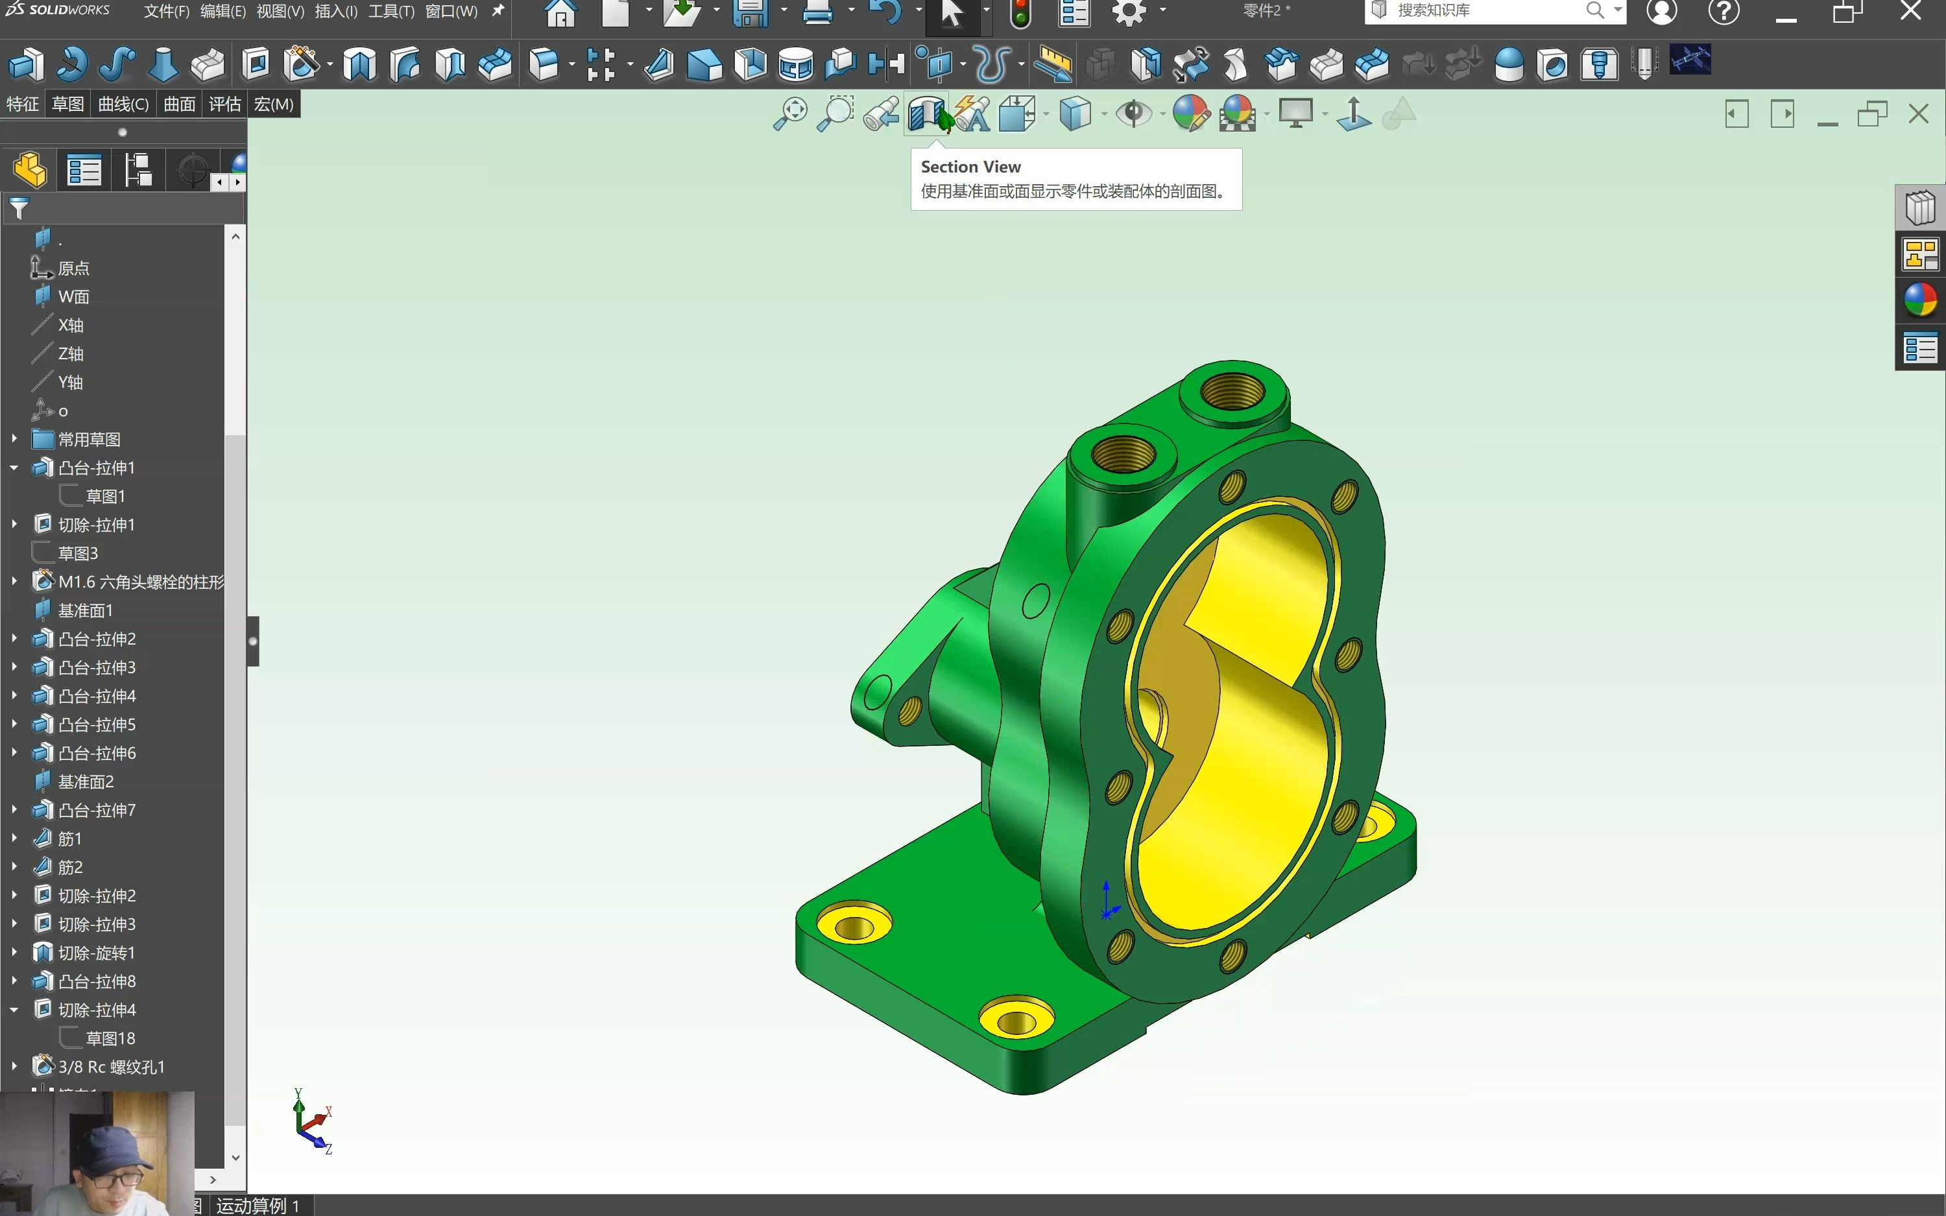The height and width of the screenshot is (1216, 1946).
Task: Click the Measure ruler tool icon
Action: [1053, 64]
